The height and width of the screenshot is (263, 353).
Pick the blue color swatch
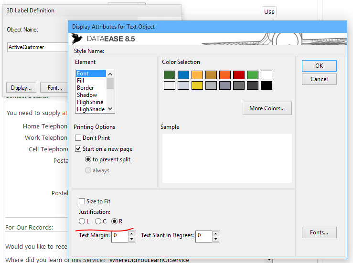click(183, 75)
